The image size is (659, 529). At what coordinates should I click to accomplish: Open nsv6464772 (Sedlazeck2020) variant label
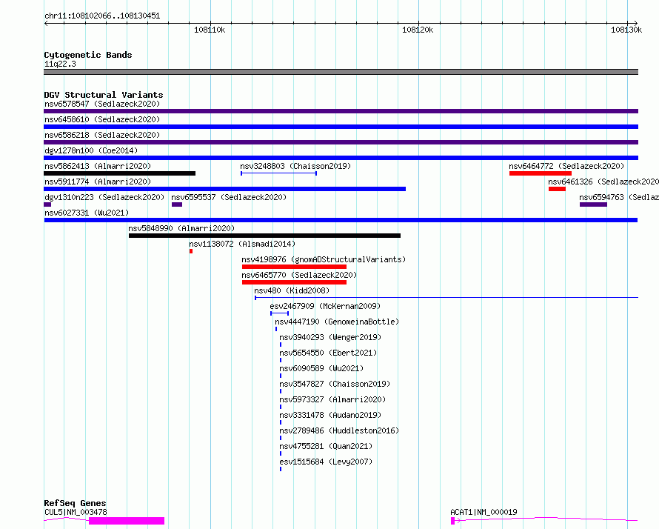[566, 166]
